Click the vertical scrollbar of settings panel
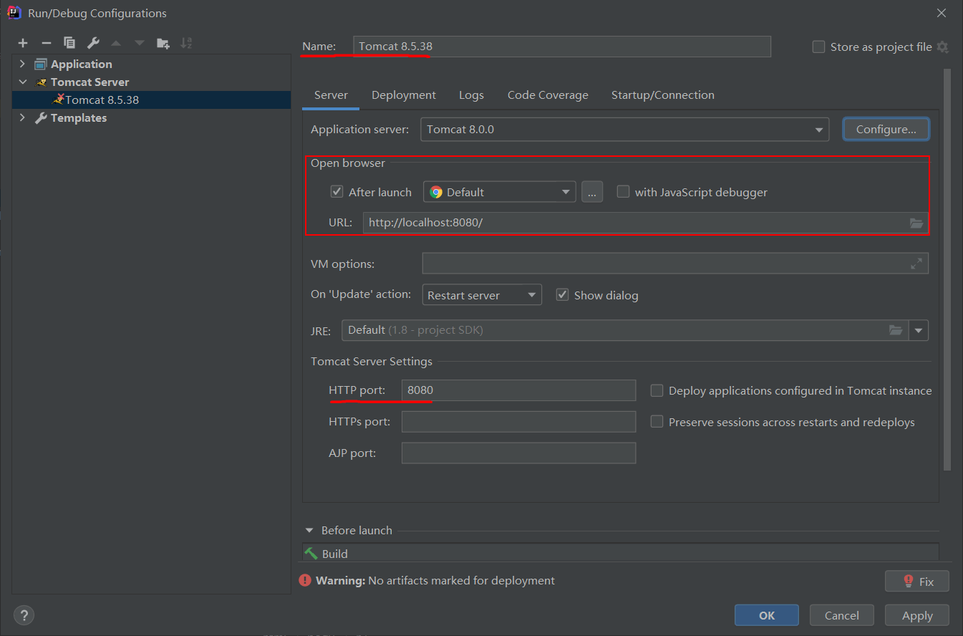Screen dimensions: 963x636 pyautogui.click(x=947, y=269)
